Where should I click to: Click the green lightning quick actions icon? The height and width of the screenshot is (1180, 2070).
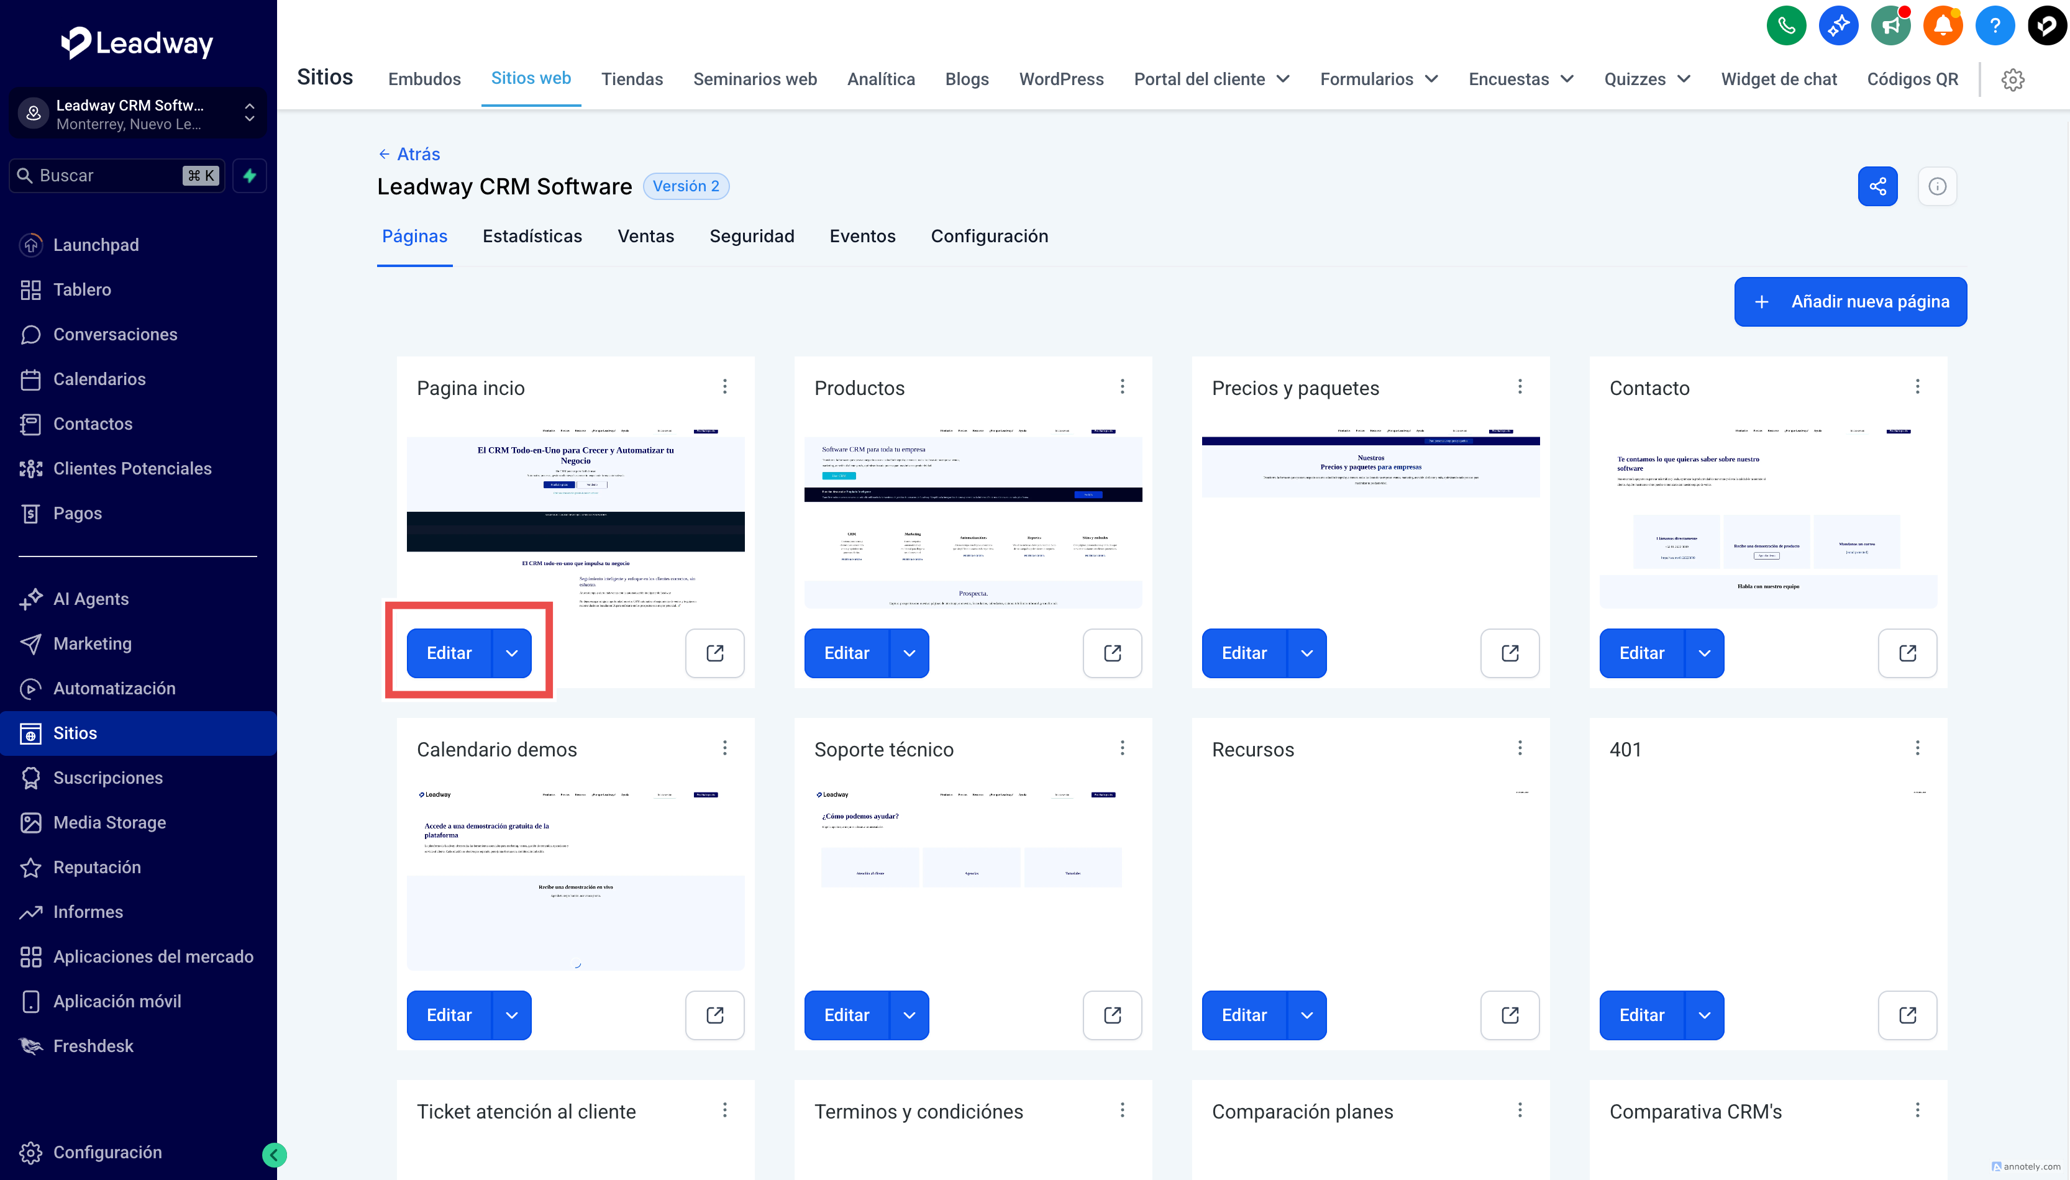[250, 176]
